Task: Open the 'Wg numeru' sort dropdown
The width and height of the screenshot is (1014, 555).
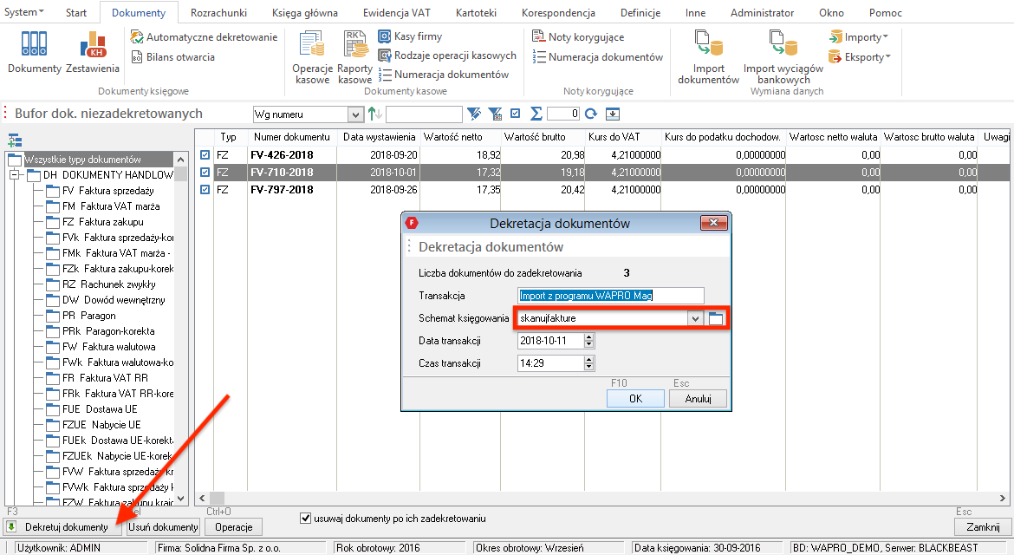Action: tap(354, 114)
